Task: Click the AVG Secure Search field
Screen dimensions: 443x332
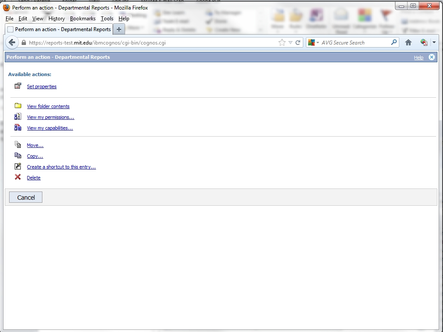Action: pyautogui.click(x=355, y=42)
